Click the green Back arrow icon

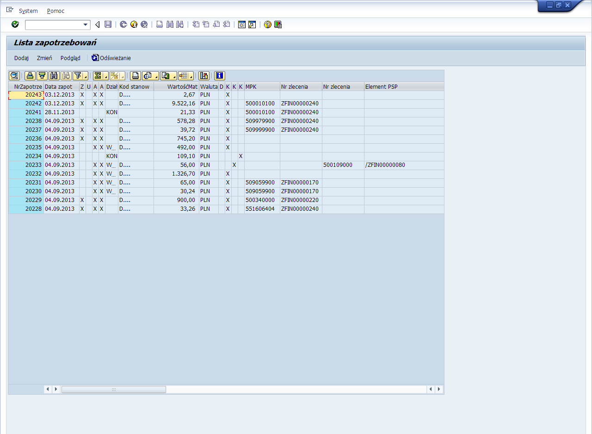pyautogui.click(x=123, y=24)
